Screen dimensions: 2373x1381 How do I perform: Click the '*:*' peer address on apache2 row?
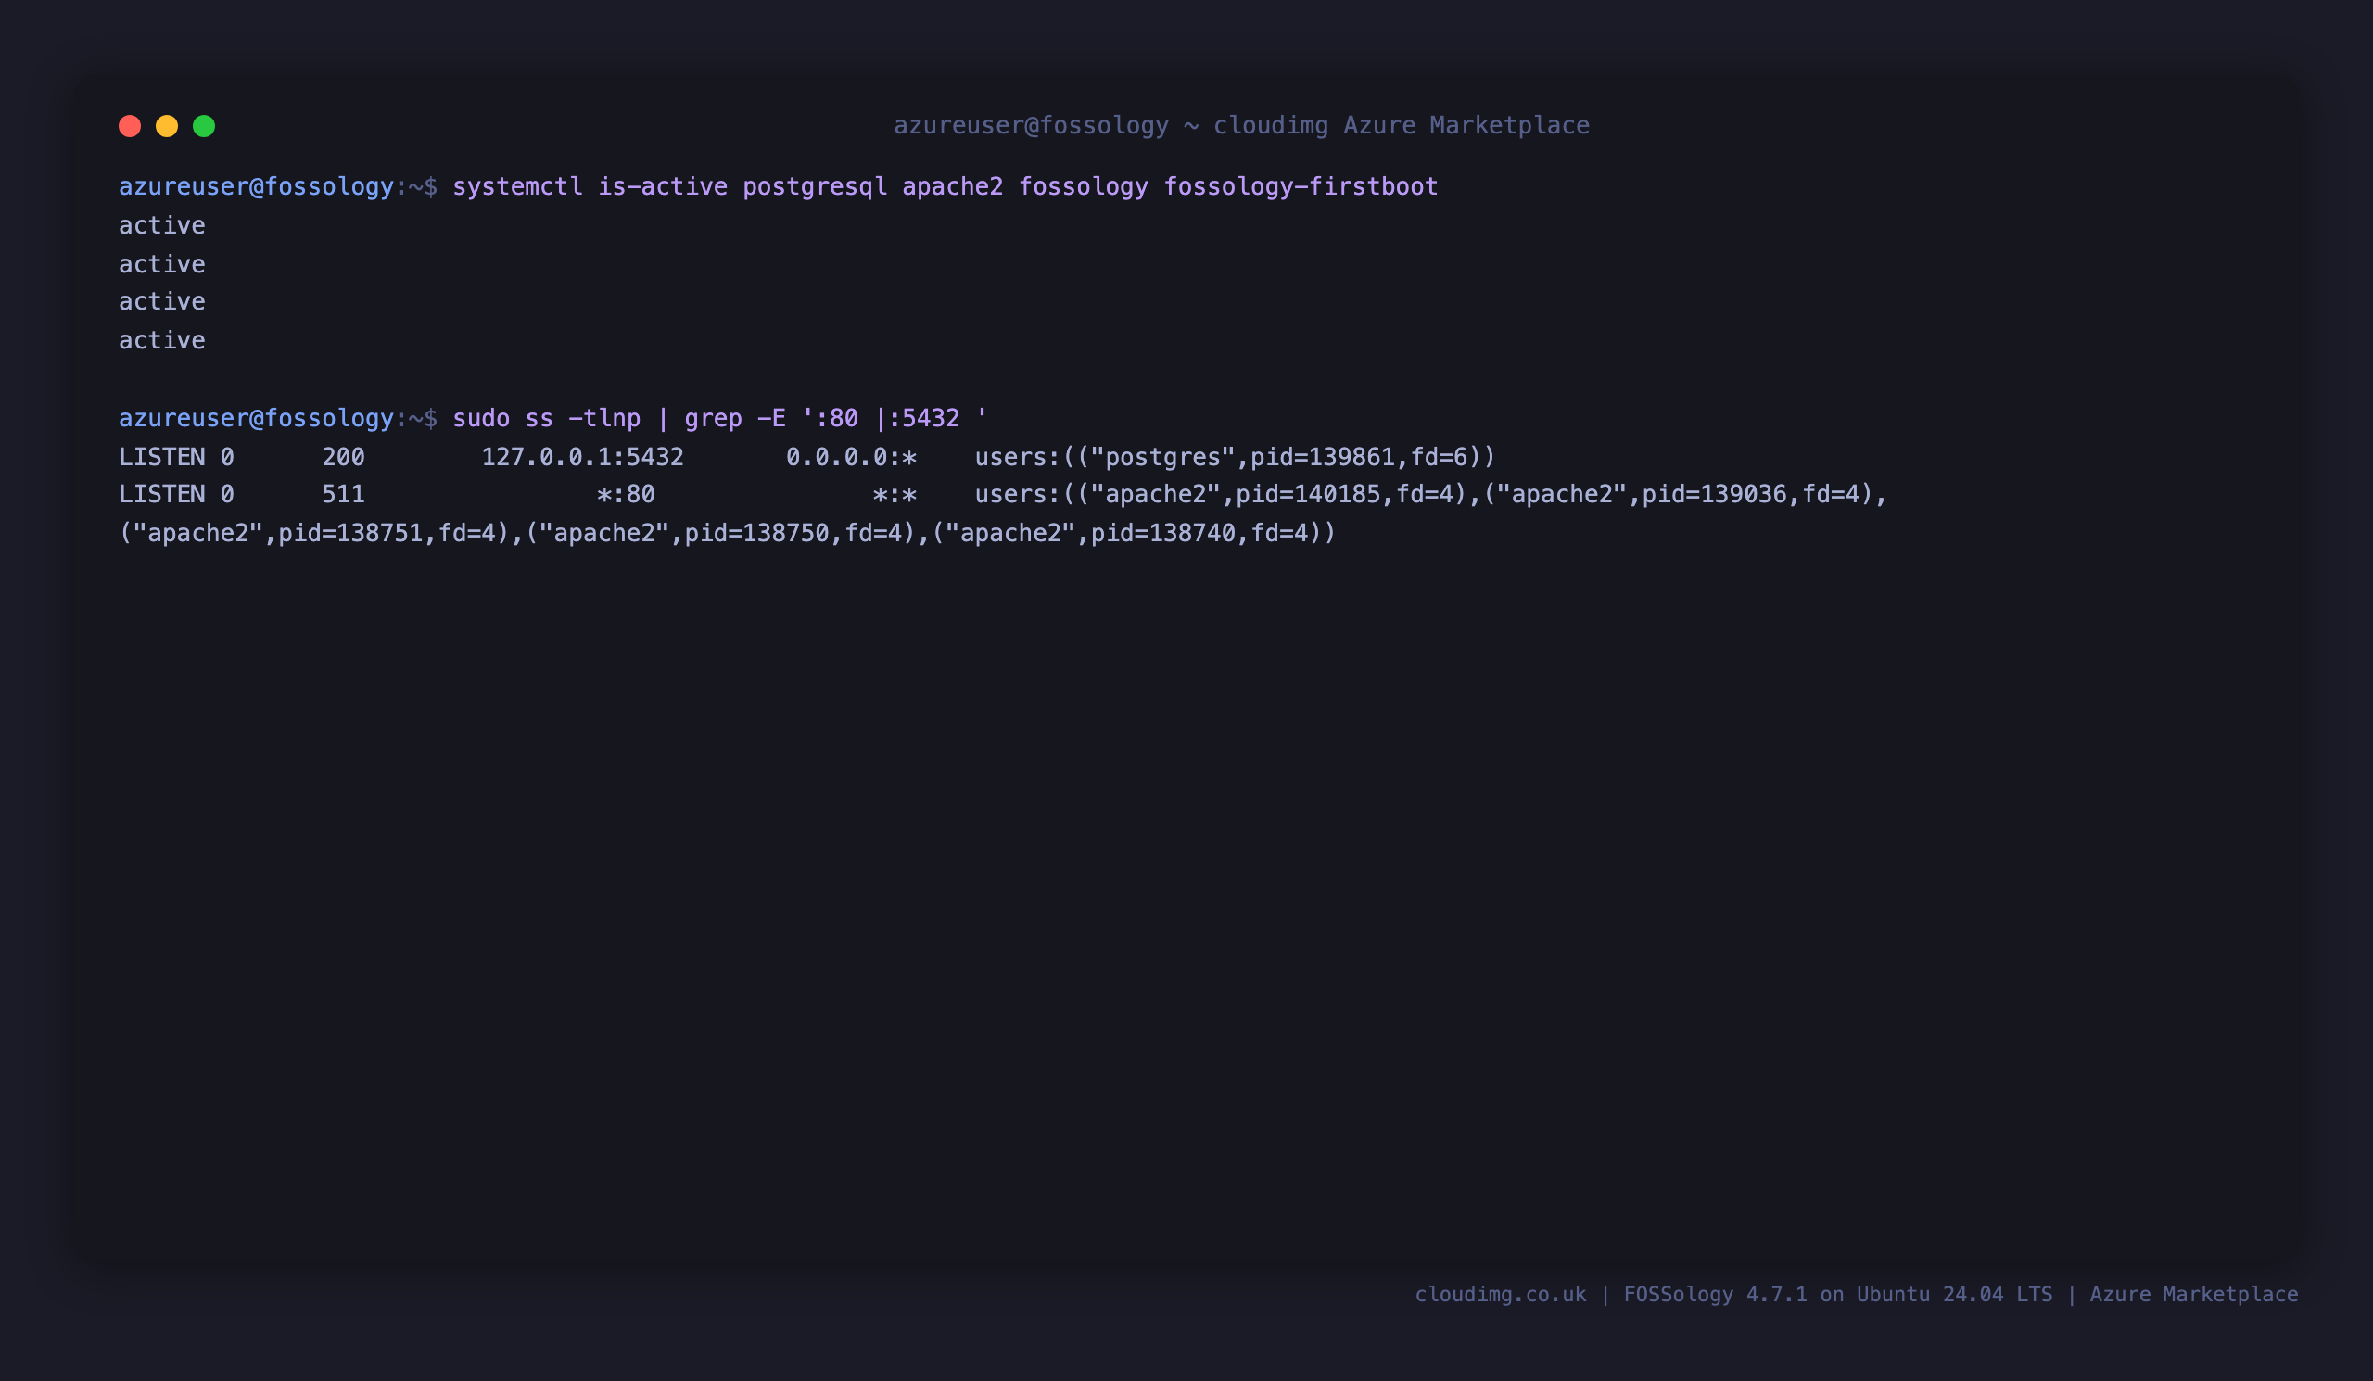[895, 494]
